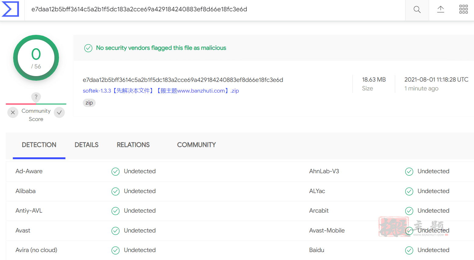This screenshot has width=474, height=260.
Task: Click the Arcabit vendor name
Action: click(x=319, y=211)
